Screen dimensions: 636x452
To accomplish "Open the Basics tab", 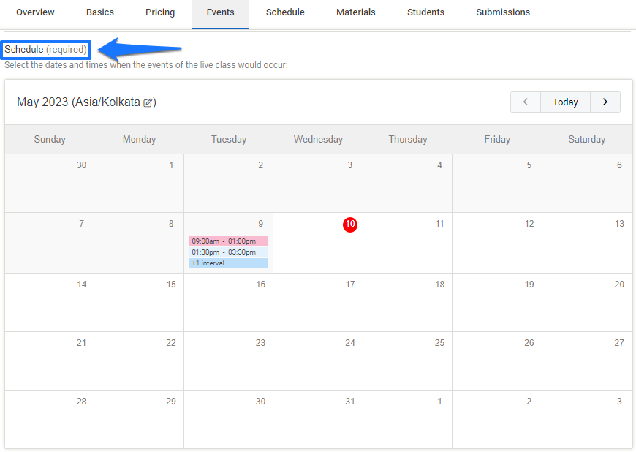I will [x=99, y=12].
